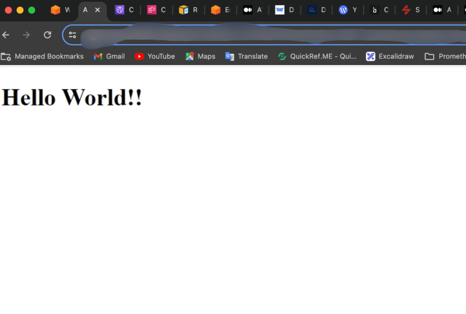Open site information icon in address bar

coord(72,35)
